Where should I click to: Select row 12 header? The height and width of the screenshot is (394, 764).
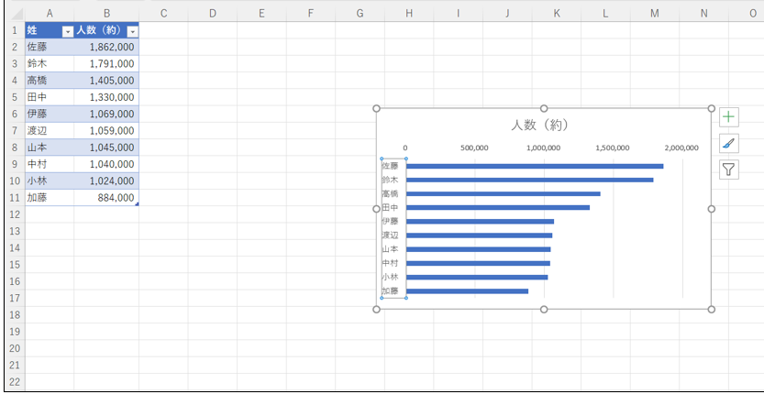point(14,214)
